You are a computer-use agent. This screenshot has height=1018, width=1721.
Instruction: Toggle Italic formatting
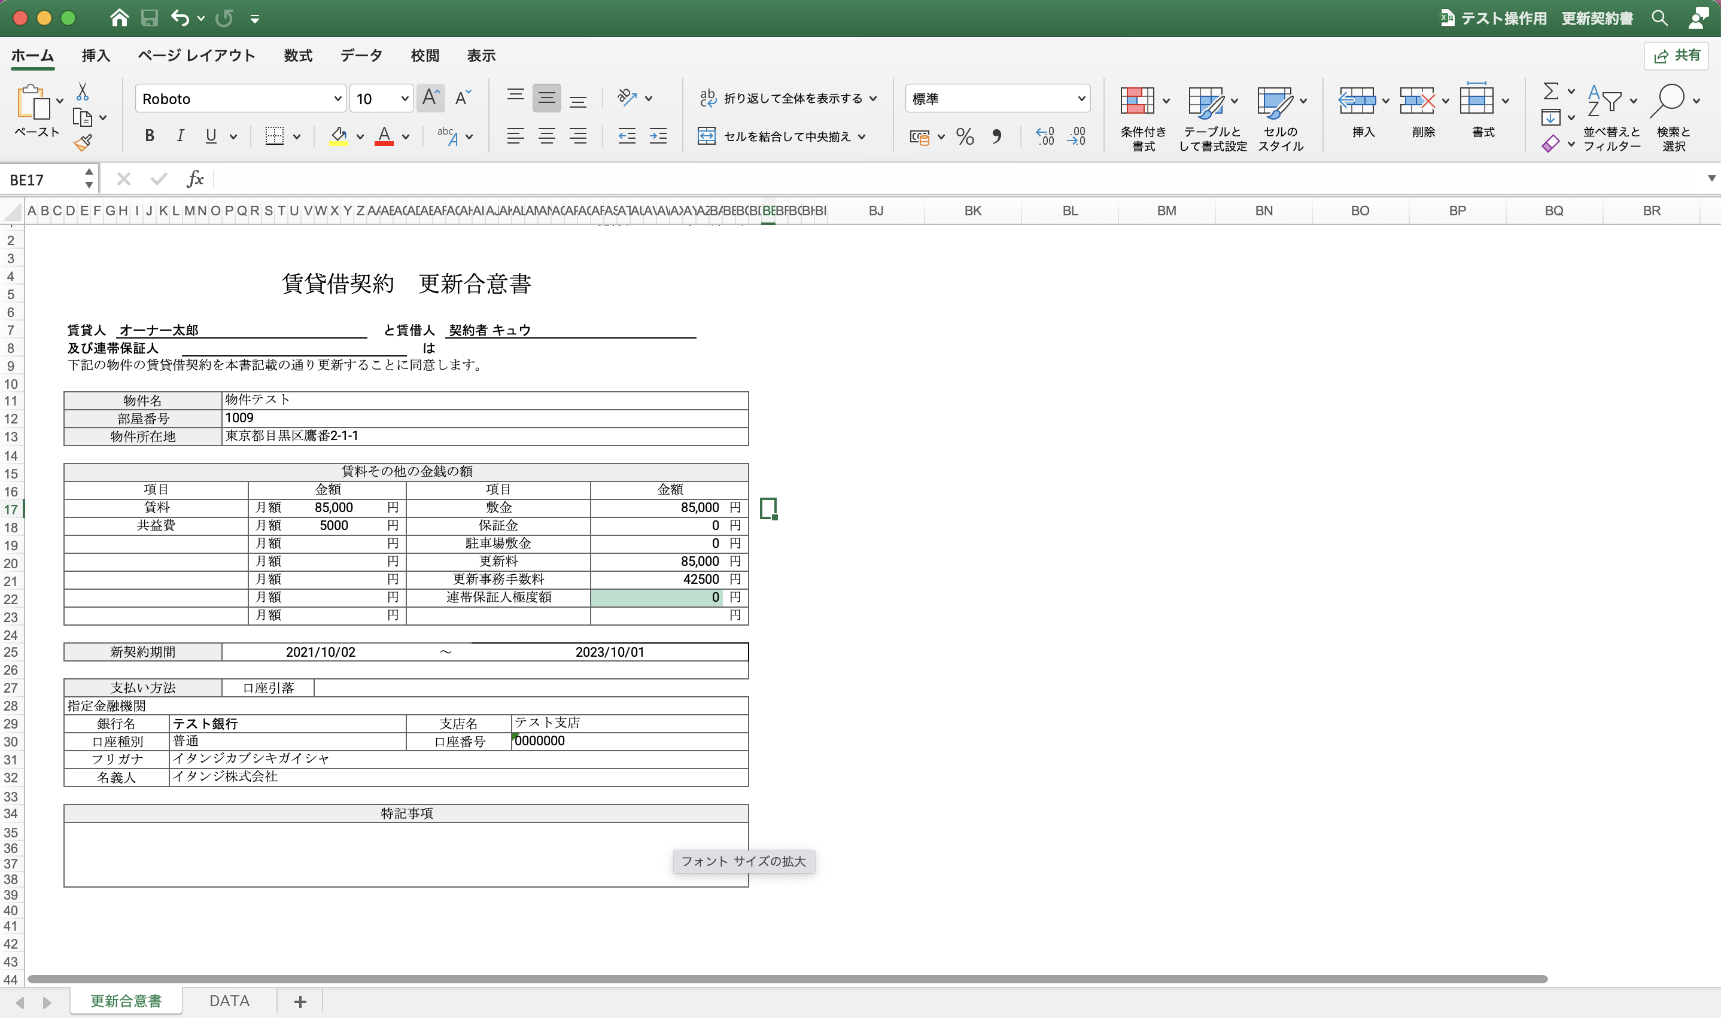tap(180, 136)
